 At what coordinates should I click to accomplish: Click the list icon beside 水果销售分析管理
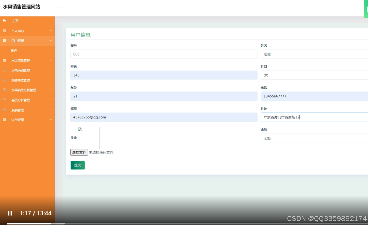pos(4,90)
